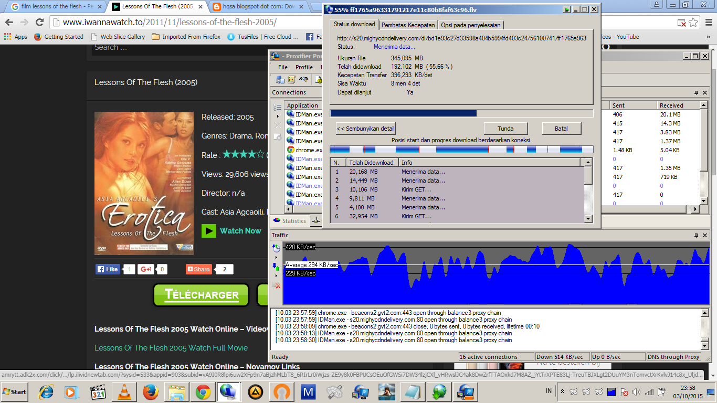This screenshot has width=717, height=403.
Task: Close the Proxifier Traffic panel
Action: coord(706,235)
